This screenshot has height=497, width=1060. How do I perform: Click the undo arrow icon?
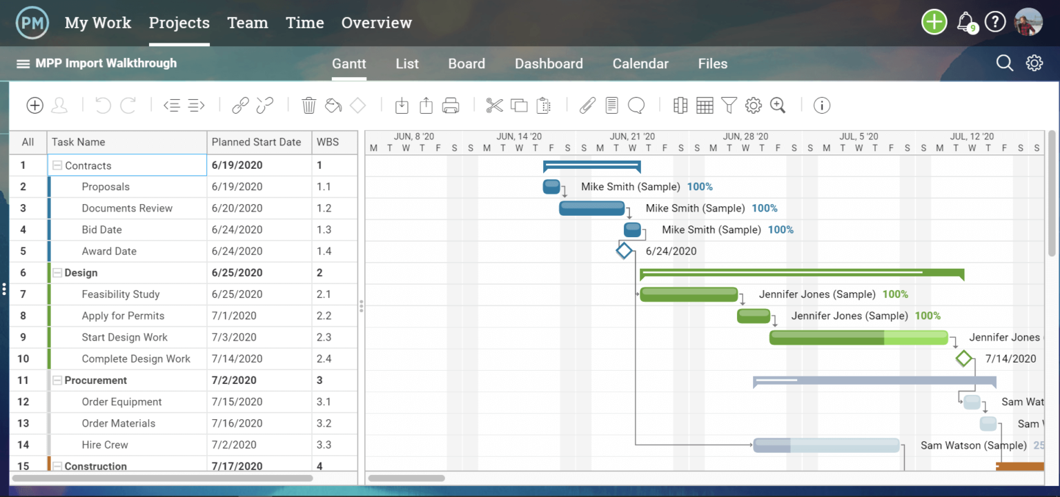[104, 105]
